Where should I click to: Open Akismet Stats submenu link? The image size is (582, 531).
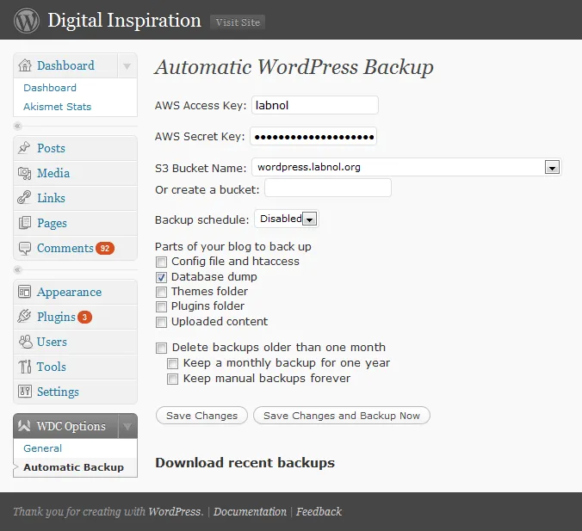(x=57, y=107)
